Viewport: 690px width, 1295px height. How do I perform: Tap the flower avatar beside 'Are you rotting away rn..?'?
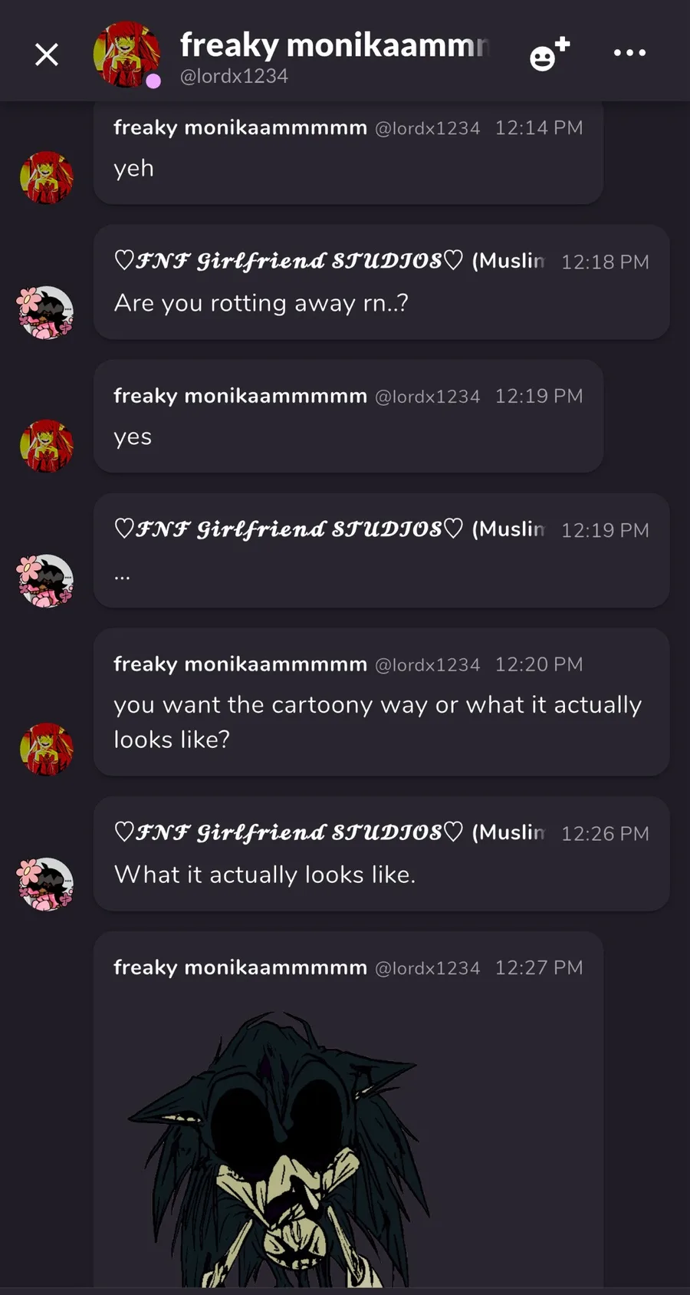(x=45, y=312)
